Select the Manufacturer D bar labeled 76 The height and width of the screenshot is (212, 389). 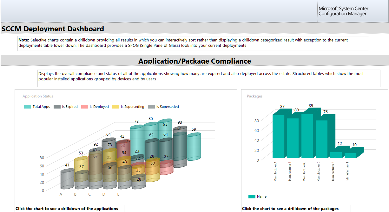[x=321, y=139]
